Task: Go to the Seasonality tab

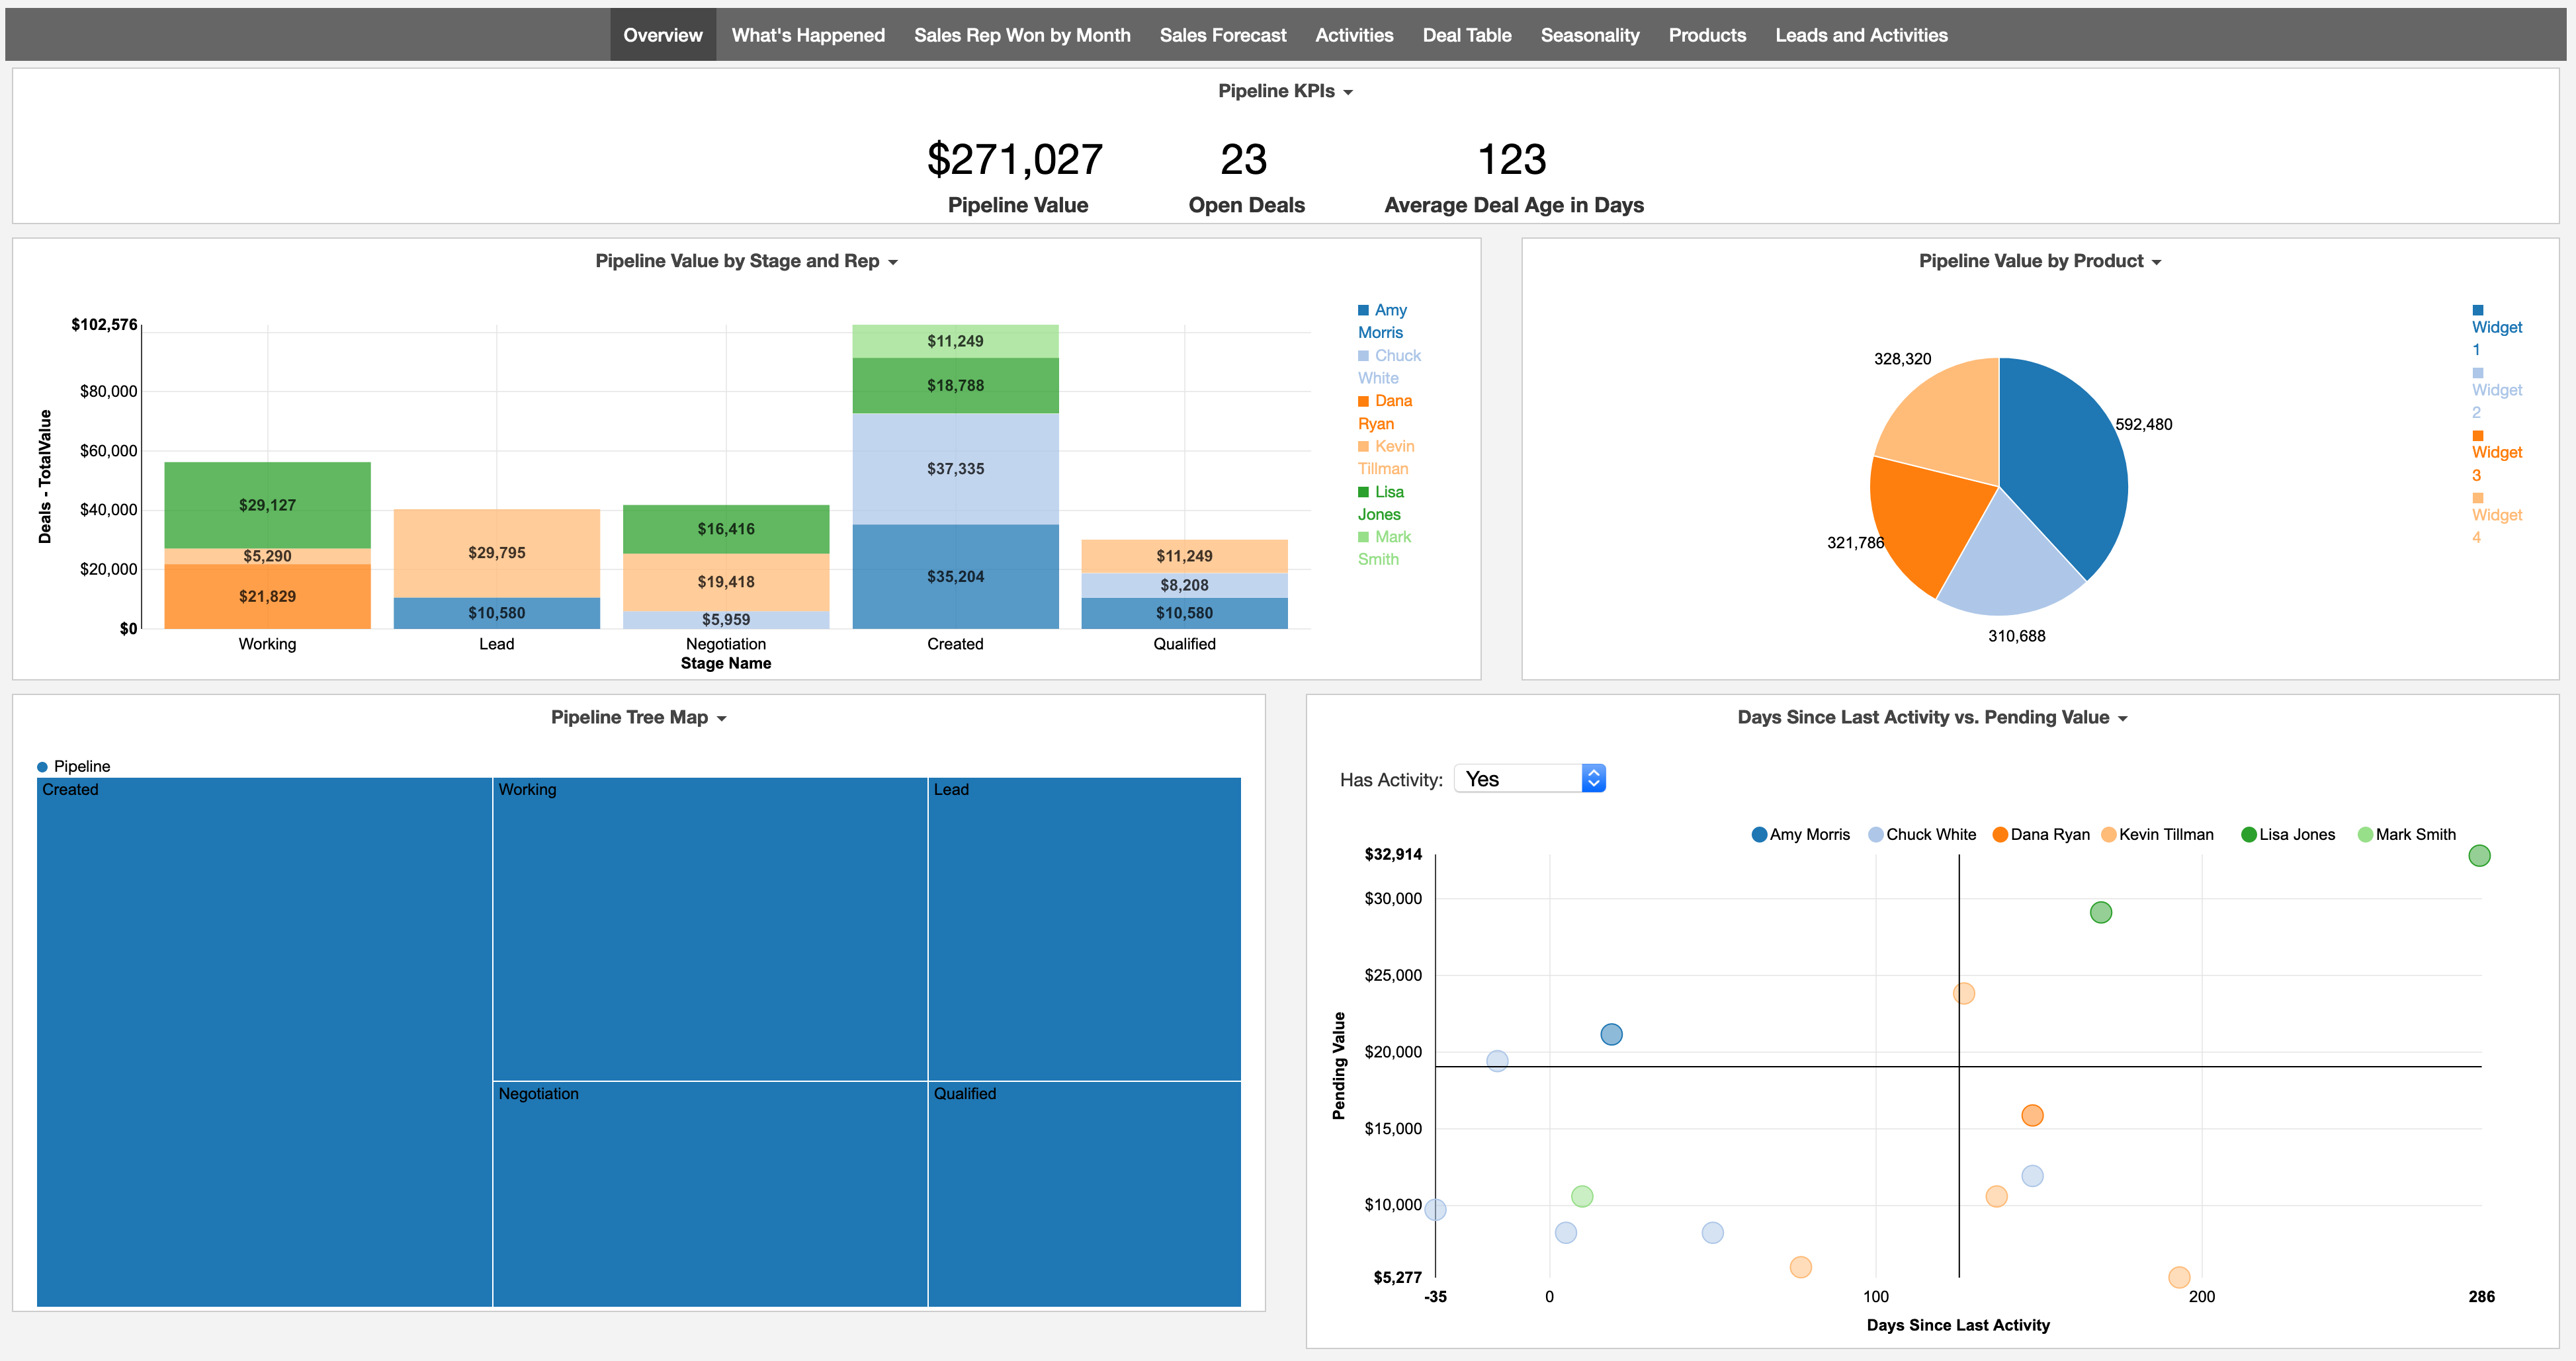Action: tap(1590, 34)
